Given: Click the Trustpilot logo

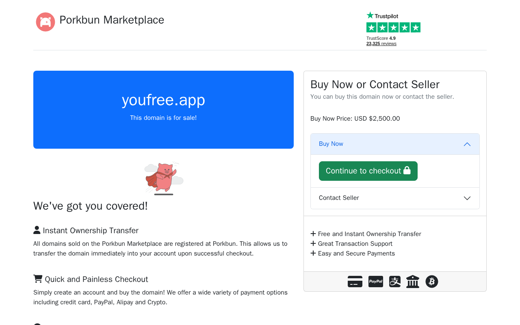Looking at the screenshot, I should (x=382, y=16).
